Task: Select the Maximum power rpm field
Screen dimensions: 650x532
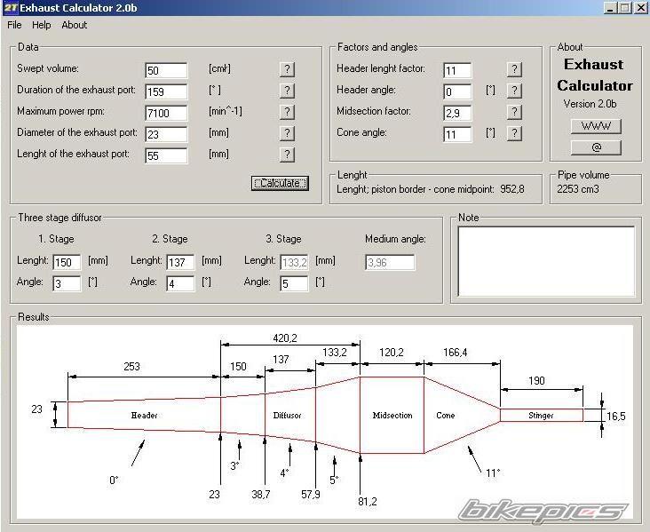Action: [166, 113]
